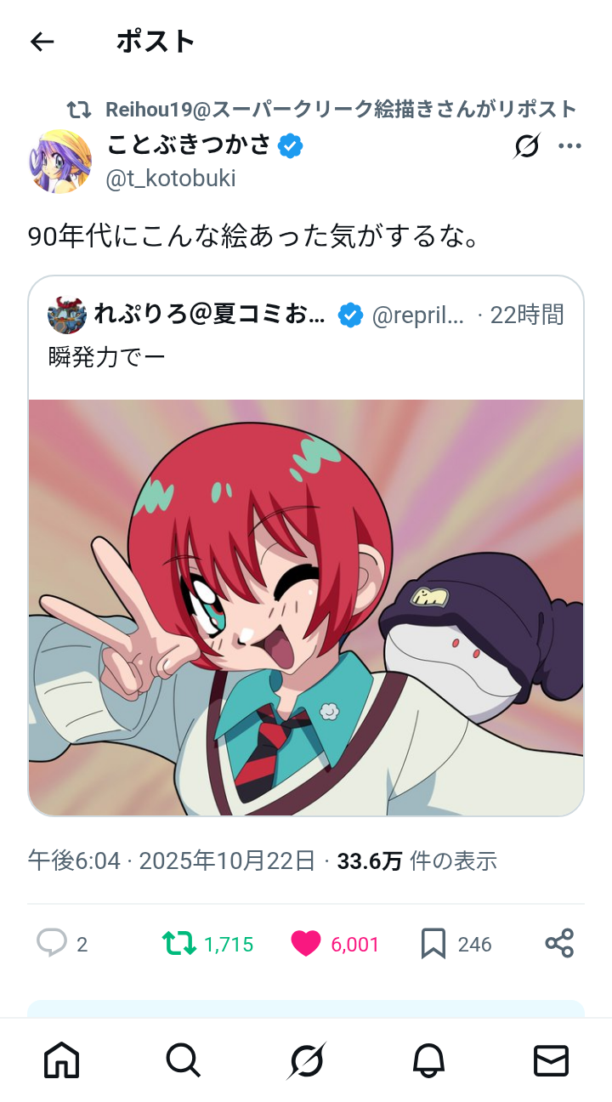Open Grok in the bottom navigation
This screenshot has width=612, height=1102.
pyautogui.click(x=306, y=1060)
